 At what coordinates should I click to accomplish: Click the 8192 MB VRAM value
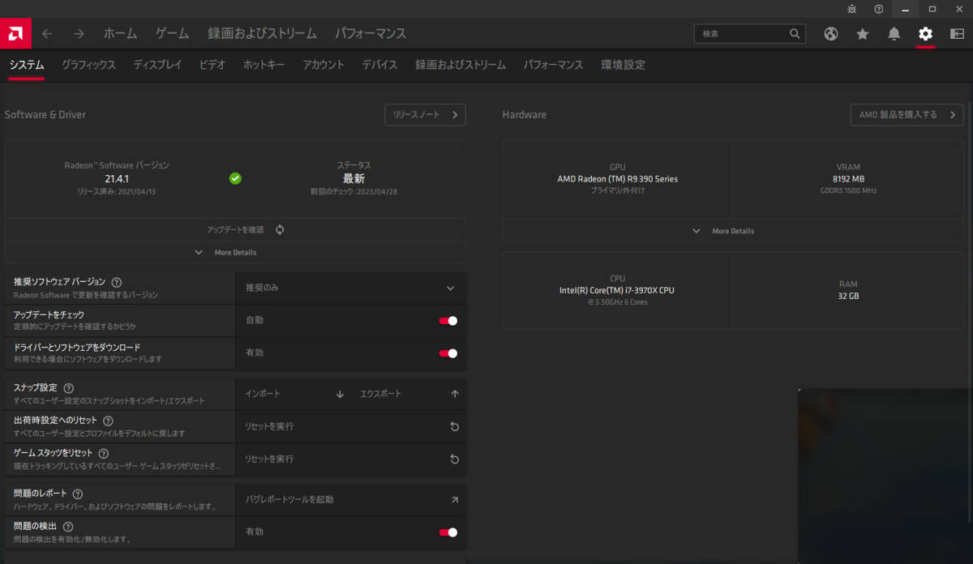[848, 179]
